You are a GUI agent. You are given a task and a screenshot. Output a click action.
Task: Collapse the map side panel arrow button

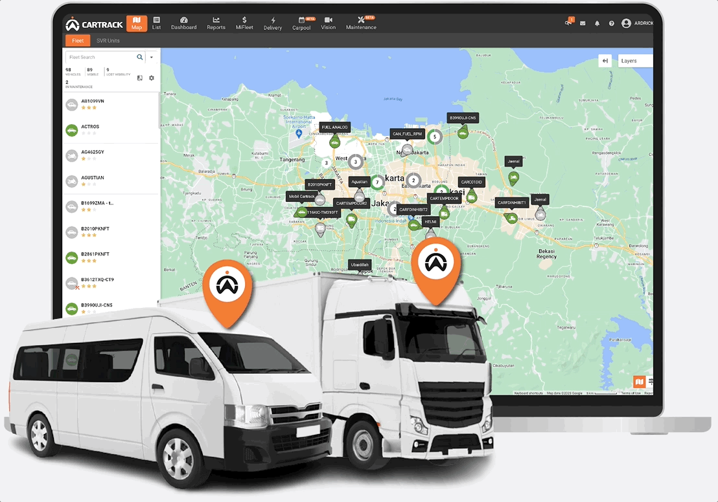[x=605, y=61]
